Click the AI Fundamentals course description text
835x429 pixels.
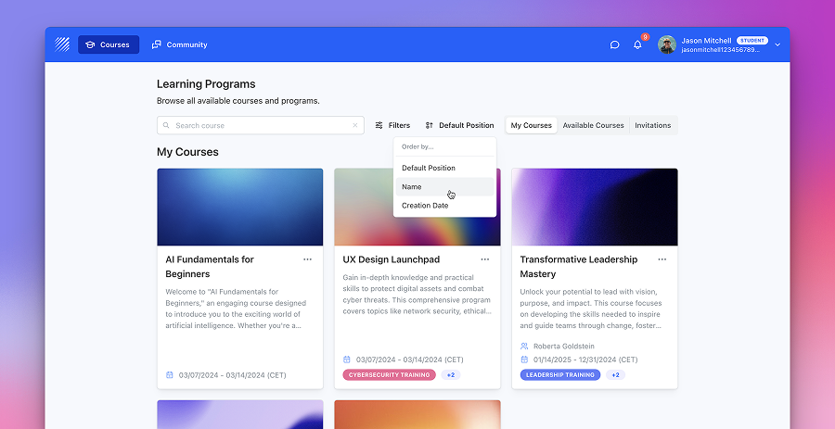pos(236,309)
